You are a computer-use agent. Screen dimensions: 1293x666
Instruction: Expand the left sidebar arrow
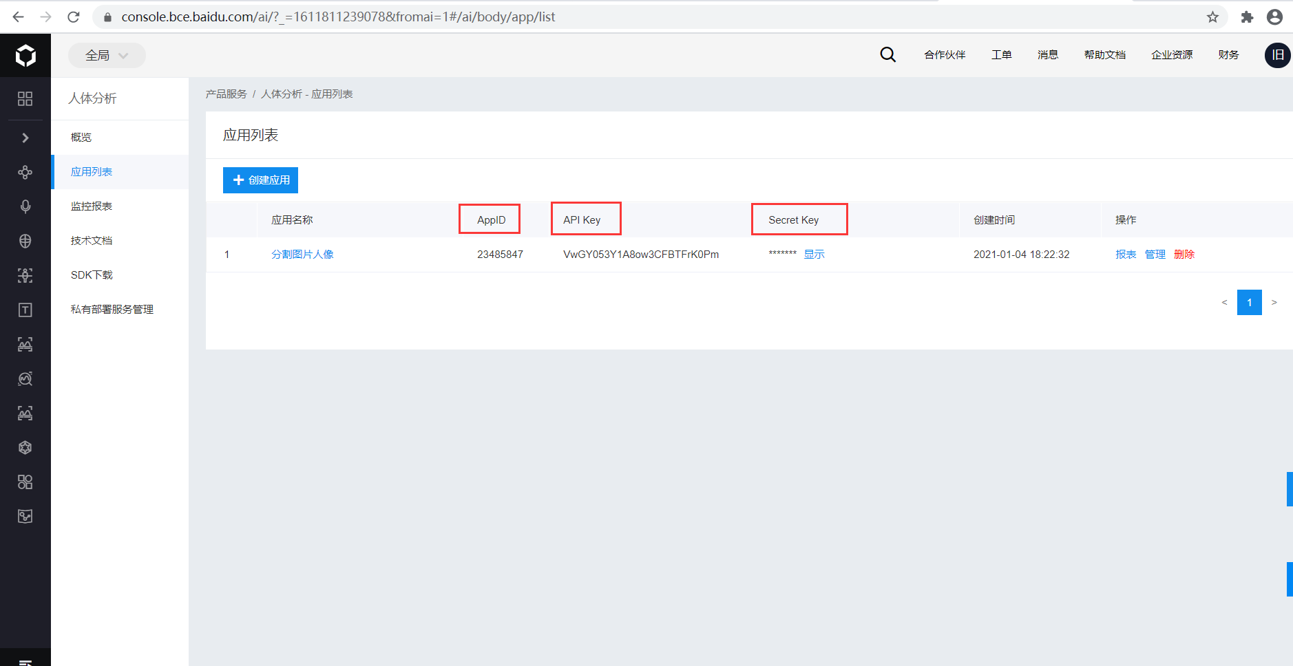click(x=25, y=138)
